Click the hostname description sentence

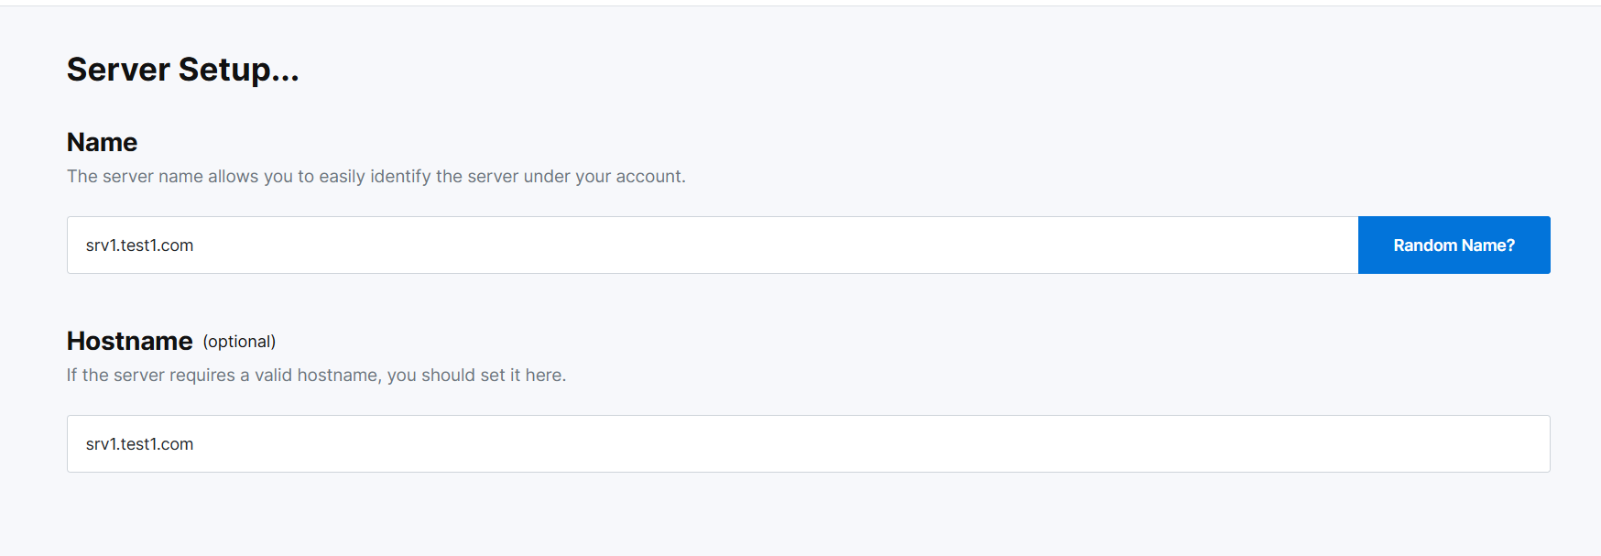click(x=316, y=375)
